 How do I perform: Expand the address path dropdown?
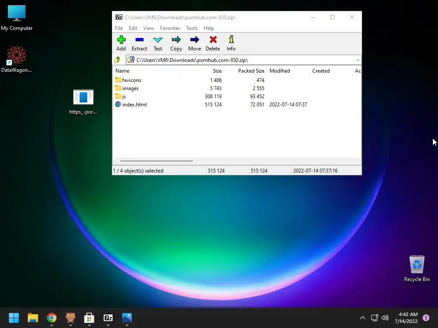[x=358, y=60]
